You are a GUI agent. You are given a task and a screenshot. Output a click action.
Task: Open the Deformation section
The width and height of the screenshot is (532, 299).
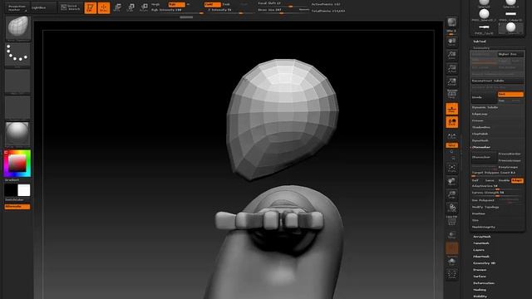(x=484, y=283)
